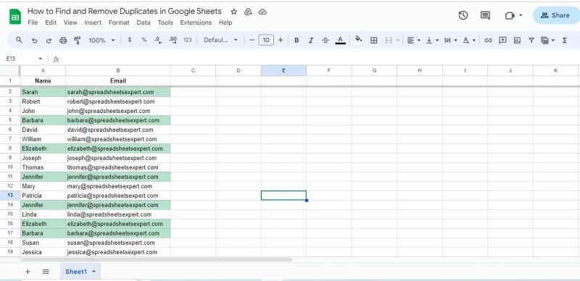Increase the font size with plus
Screen dimensions: 580x281
[x=281, y=40]
